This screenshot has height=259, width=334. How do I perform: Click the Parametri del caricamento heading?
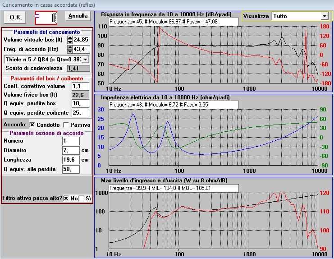pos(46,32)
